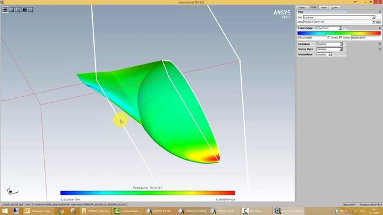Viewport: 383px width, 215px height.
Task: Open Camtasia Studio from the taskbar
Action: 128,211
